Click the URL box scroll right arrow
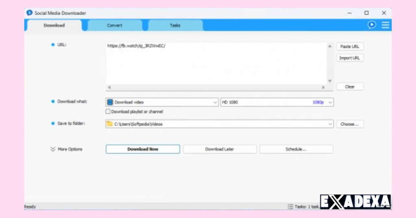 point(323,87)
